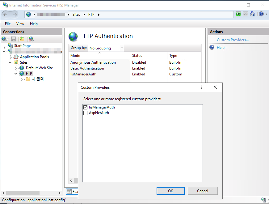The image size is (269, 204).
Task: Click Sites in the breadcrumb path
Action: coord(76,15)
